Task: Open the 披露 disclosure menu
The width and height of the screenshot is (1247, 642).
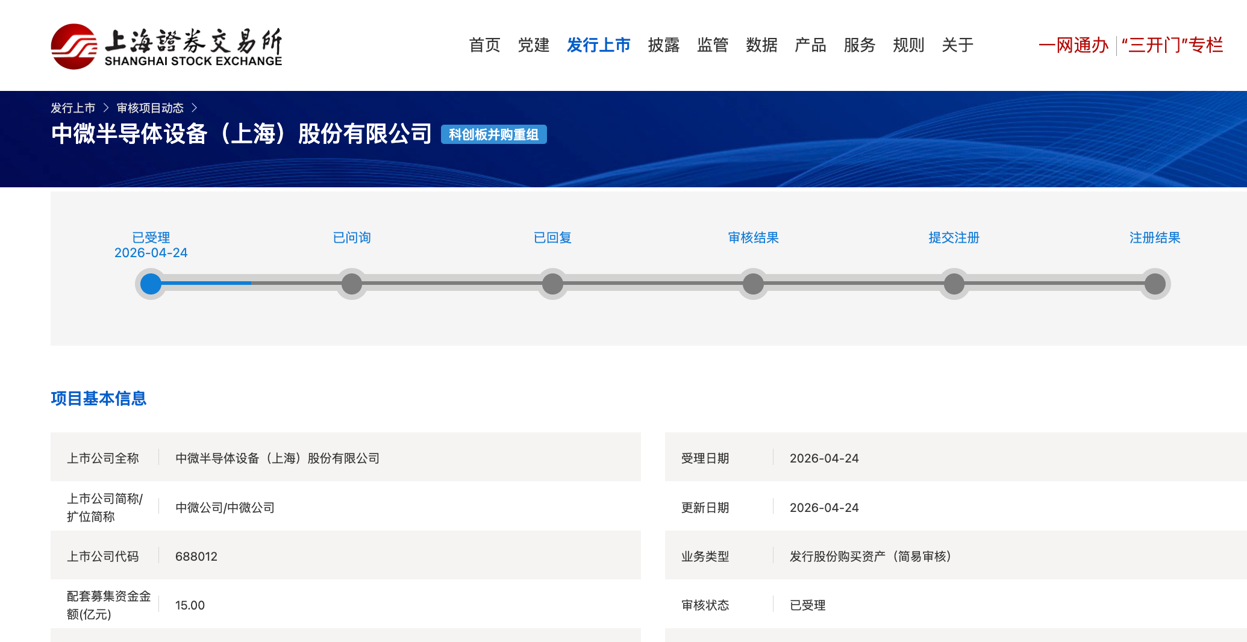Action: pos(663,45)
